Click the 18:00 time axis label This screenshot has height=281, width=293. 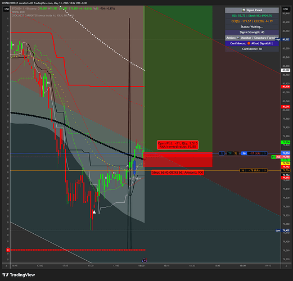[x=141, y=266]
